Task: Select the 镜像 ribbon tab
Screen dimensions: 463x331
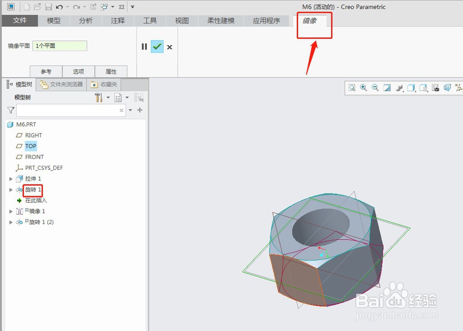Action: (x=309, y=21)
